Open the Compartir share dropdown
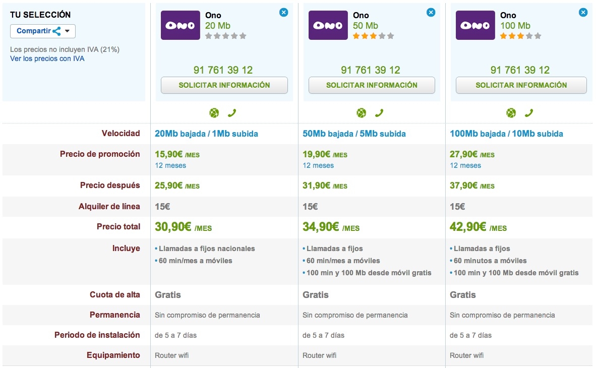Screen dimensions: 596x368 [x=42, y=31]
